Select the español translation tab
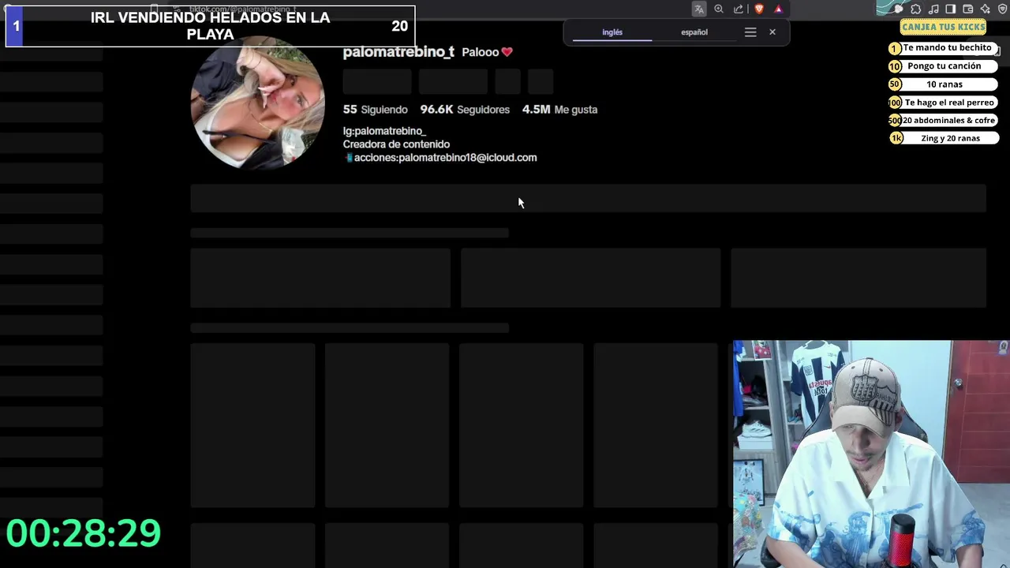This screenshot has width=1010, height=568. pos(694,32)
